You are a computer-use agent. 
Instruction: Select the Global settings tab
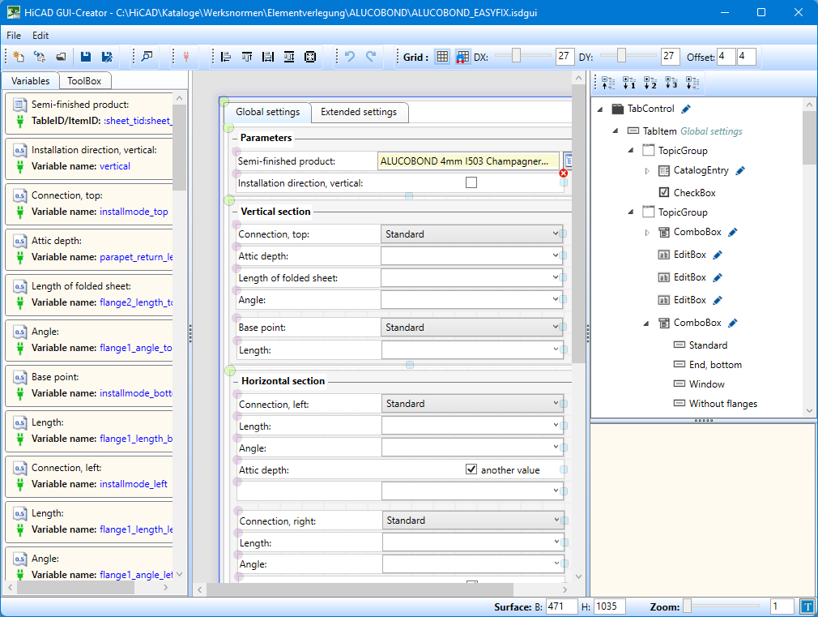point(267,112)
